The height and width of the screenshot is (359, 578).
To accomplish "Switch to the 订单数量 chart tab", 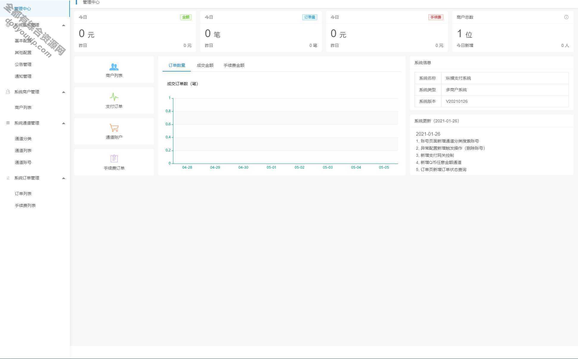I will click(177, 65).
